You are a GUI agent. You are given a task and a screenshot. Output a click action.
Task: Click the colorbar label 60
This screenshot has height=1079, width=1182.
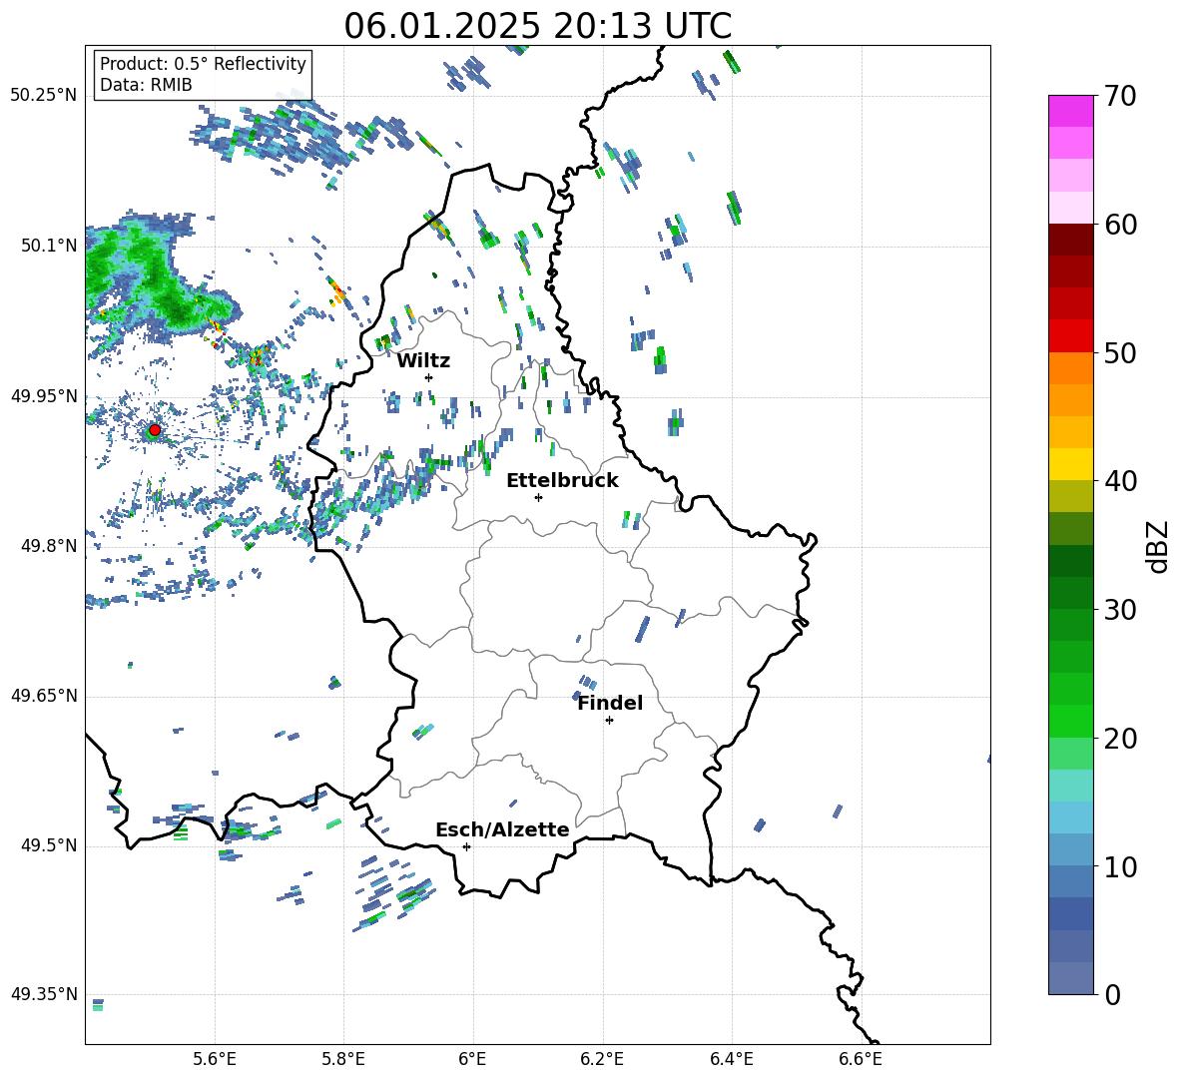[x=1120, y=225]
